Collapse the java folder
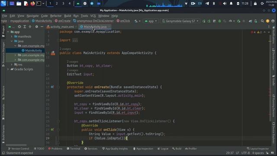Image resolution: width=277 pixels, height=156 pixels. 12,41
